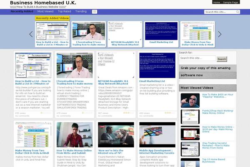Click title 'Make Money From Two Dollar Click in Urdu'

(x=32, y=152)
